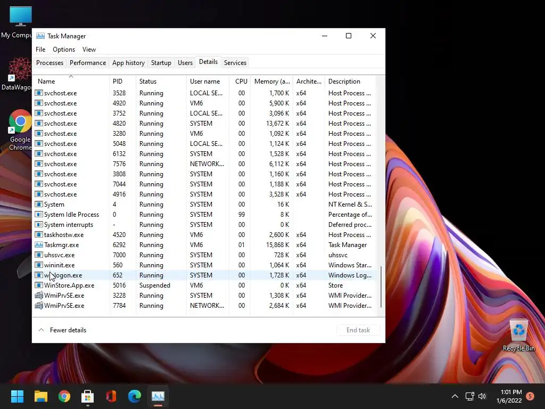The height and width of the screenshot is (409, 545).
Task: Switch to the Processes tab
Action: [49, 63]
